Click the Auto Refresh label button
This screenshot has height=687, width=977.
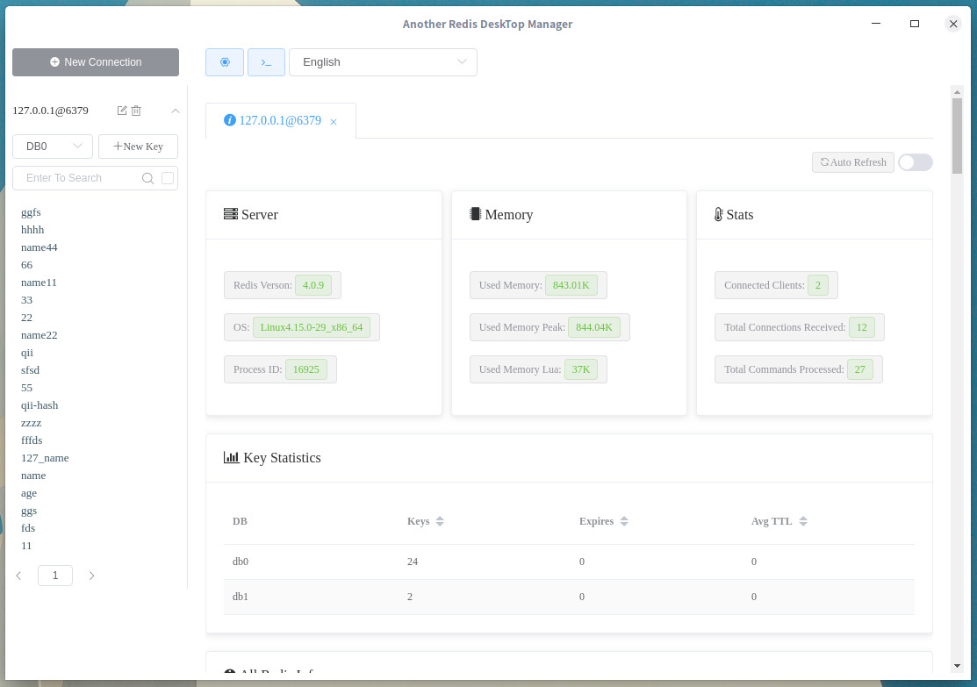point(853,162)
